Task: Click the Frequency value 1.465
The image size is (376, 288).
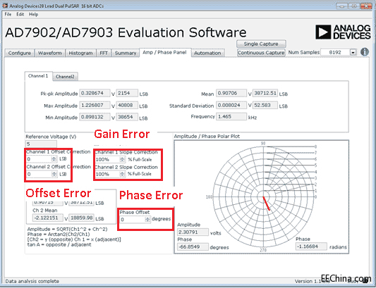Action: coord(231,117)
